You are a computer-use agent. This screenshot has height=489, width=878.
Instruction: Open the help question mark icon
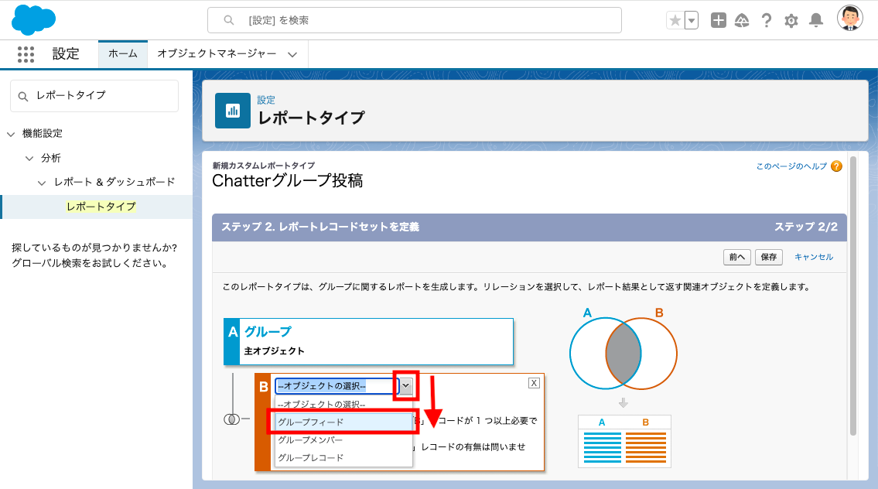767,21
